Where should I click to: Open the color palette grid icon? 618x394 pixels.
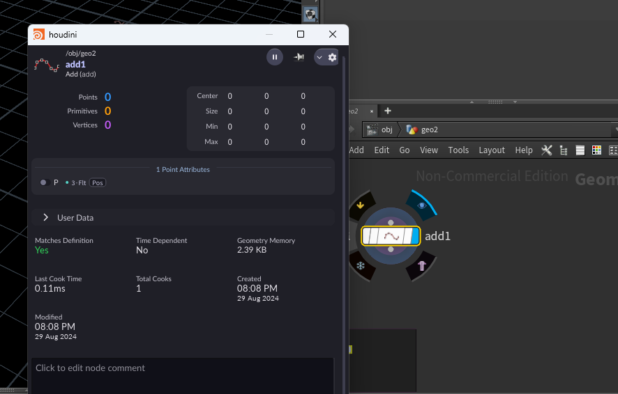pos(596,150)
